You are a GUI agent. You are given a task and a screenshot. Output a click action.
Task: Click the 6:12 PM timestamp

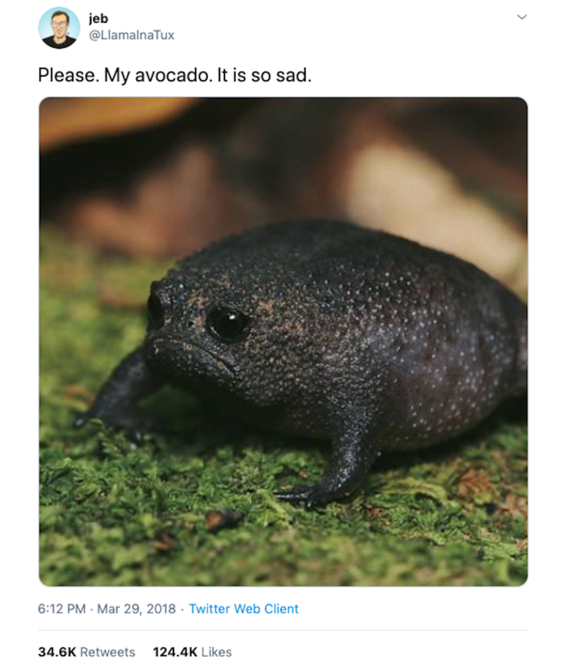click(62, 609)
